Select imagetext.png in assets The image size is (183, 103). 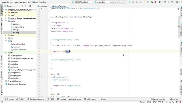click(x=18, y=27)
